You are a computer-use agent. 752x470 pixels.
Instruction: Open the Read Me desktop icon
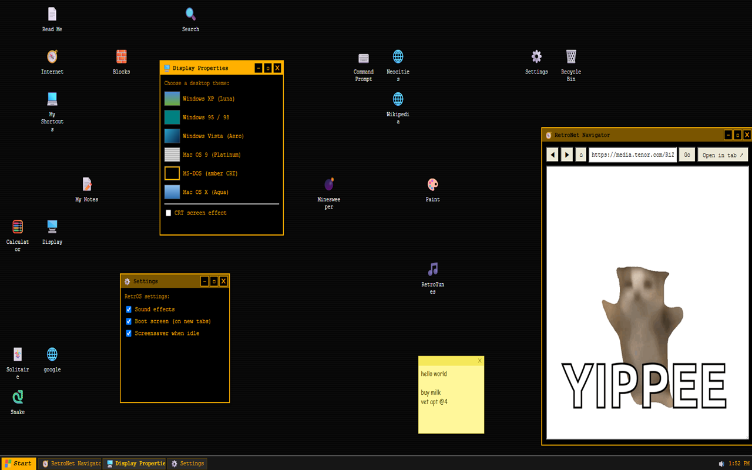(x=52, y=19)
